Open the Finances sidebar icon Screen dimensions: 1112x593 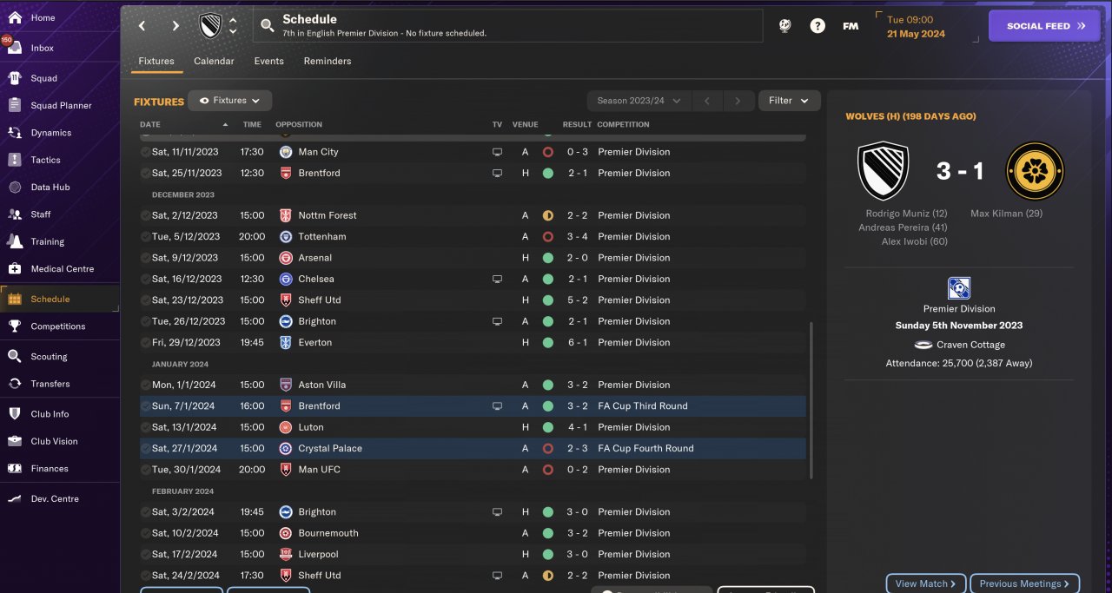click(x=15, y=468)
